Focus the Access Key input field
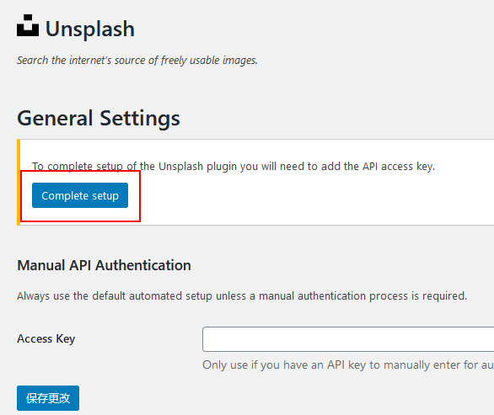Viewport: 494px width, 415px height. 348,339
